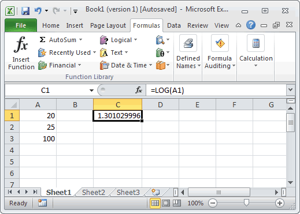The height and width of the screenshot is (214, 300).
Task: Switch to the Insert ribbon tab
Action: click(x=75, y=25)
